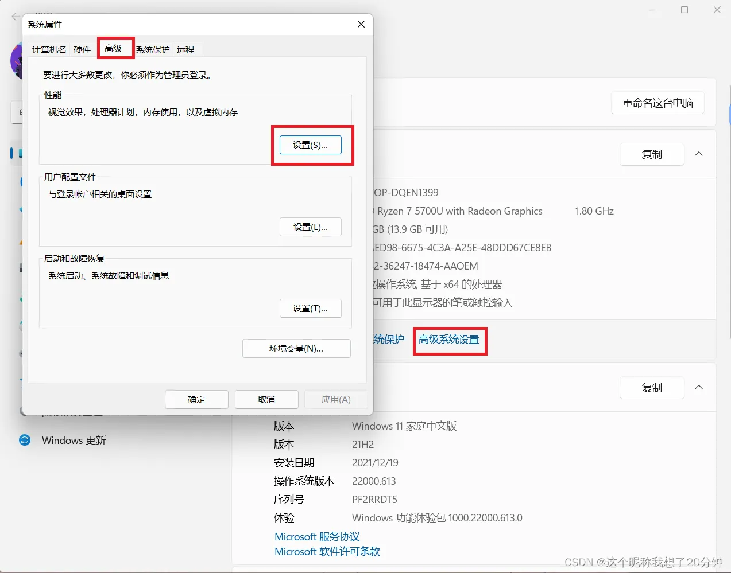Switch to the 系统保护 tab
Viewport: 731px width, 573px height.
[x=153, y=49]
